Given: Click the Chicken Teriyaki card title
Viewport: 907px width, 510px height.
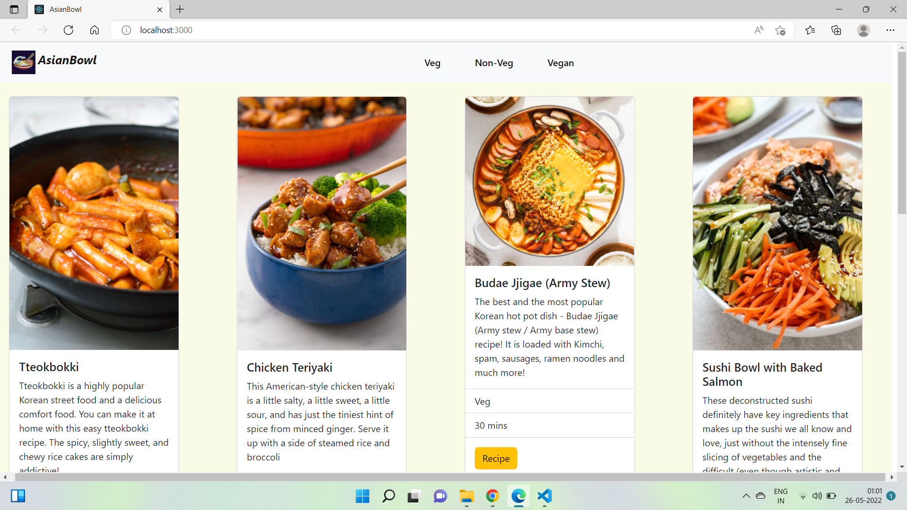Looking at the screenshot, I should click(x=290, y=367).
